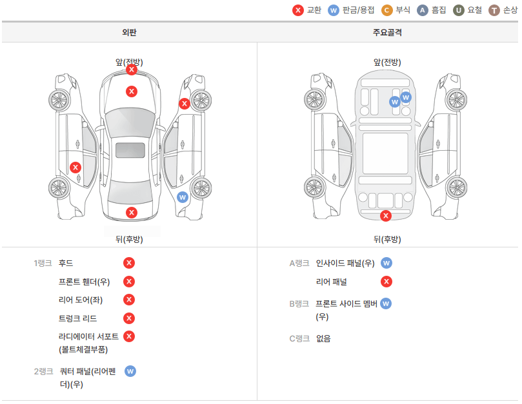Click the X icon beside 후드 in the list
The image size is (522, 404).
click(129, 263)
